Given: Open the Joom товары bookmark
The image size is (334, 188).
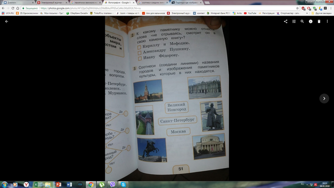Looking at the screenshot, I should (128, 13).
